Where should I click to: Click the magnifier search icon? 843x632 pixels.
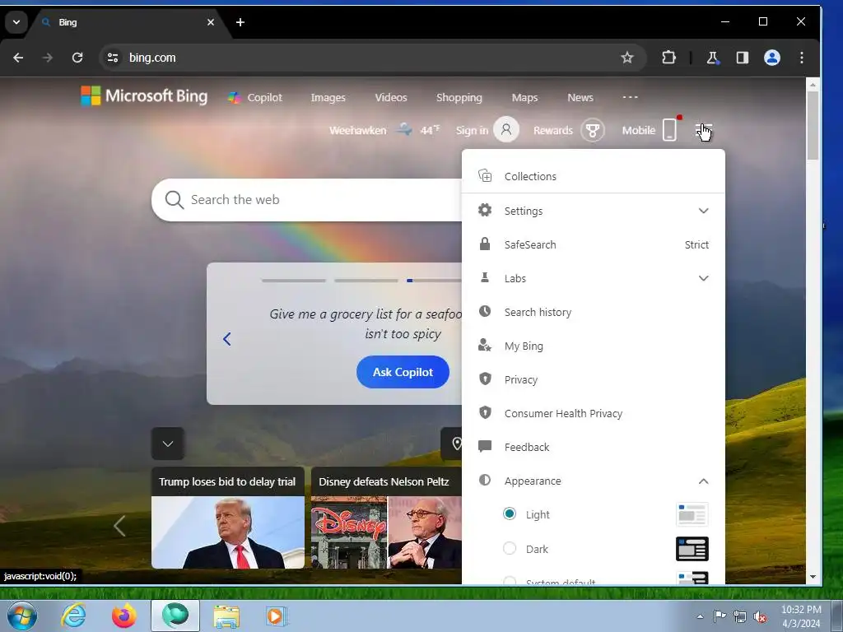[x=175, y=199]
